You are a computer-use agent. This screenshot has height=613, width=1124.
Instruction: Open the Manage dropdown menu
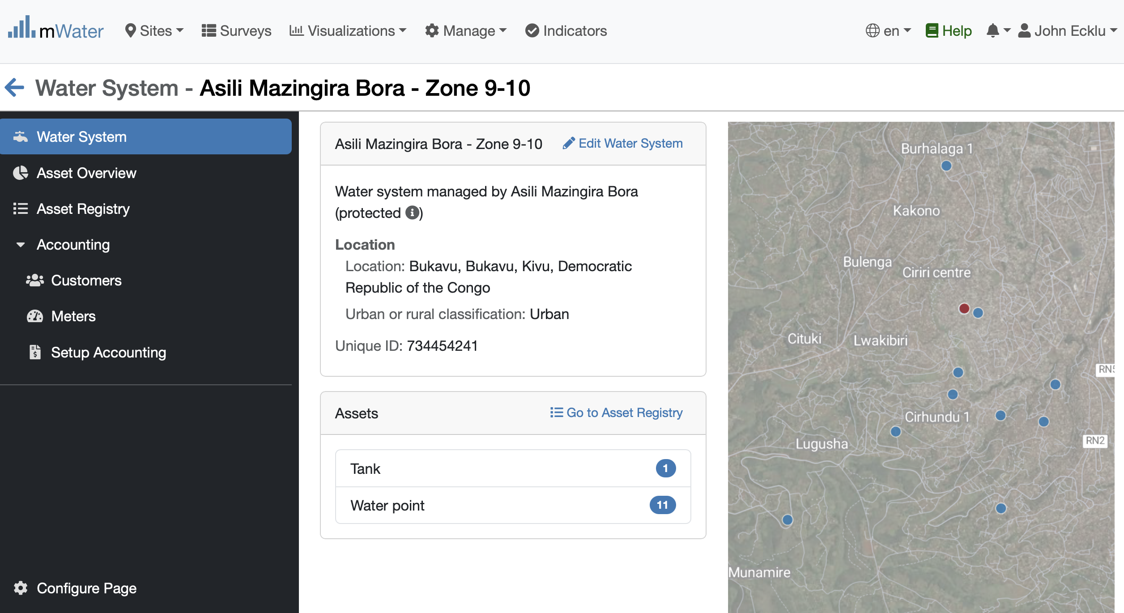(x=466, y=31)
